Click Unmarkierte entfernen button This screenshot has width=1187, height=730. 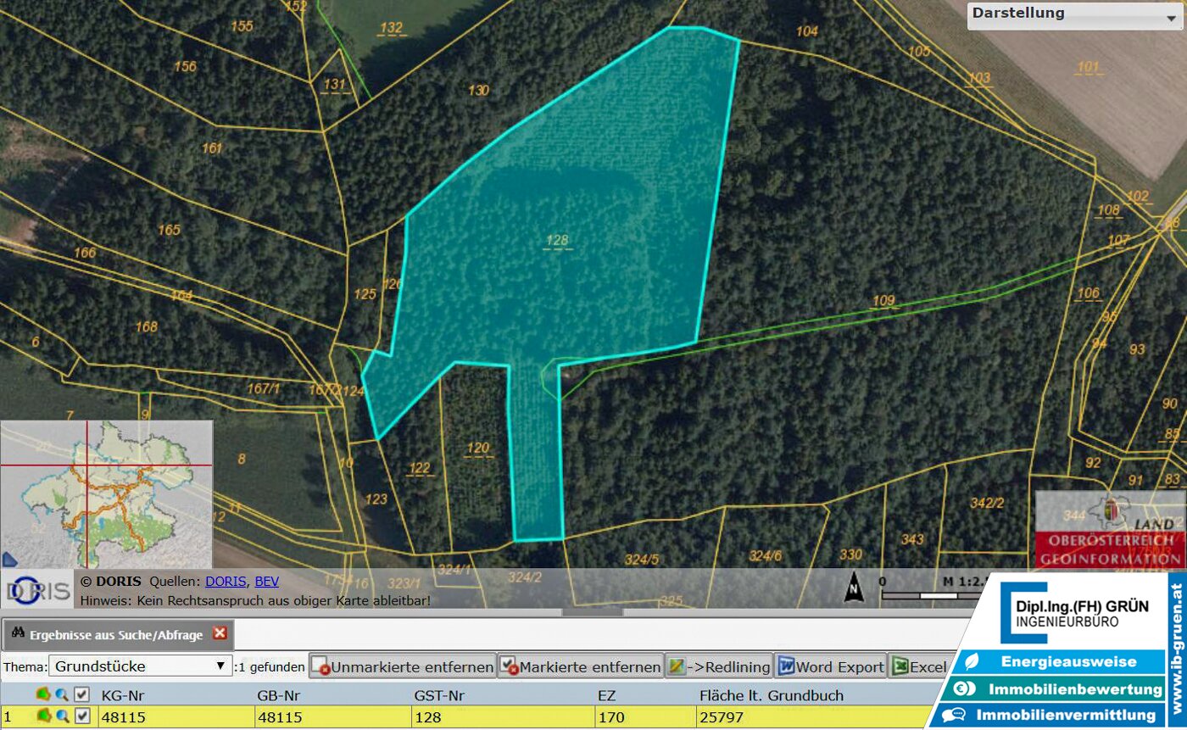[x=403, y=667]
